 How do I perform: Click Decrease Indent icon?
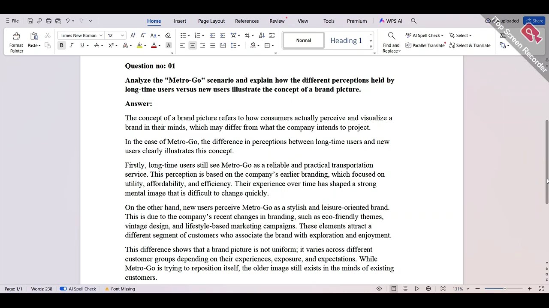[x=212, y=36]
